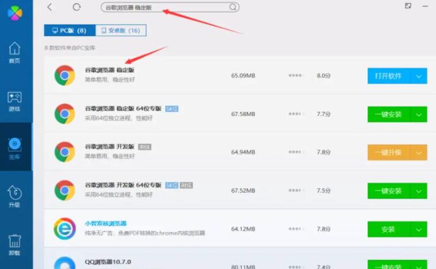The width and height of the screenshot is (436, 269).
Task: Click 一键安装 for 开发版 64位专版
Action: (389, 191)
